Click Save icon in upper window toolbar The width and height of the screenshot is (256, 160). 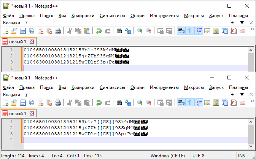pyautogui.click(x=22, y=31)
